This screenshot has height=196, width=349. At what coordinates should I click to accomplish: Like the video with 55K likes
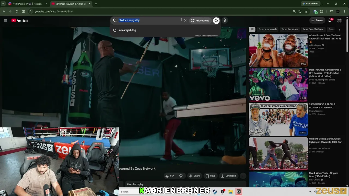tap(170, 176)
